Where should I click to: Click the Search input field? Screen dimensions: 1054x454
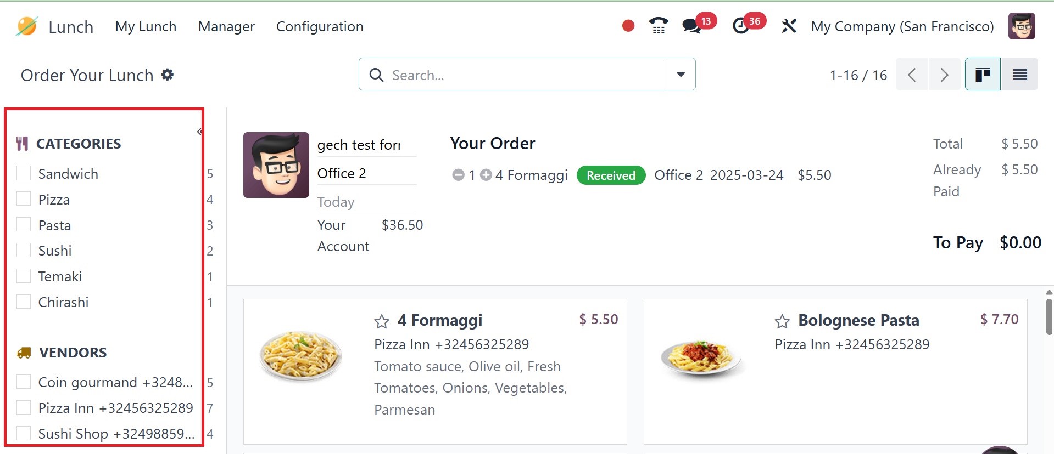coord(522,75)
